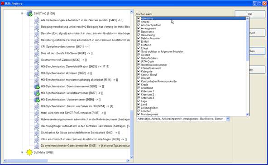Click icon beside 'Dies ist der oberste HQ-Server'
The width and height of the screenshot is (268, 165).
coord(37,53)
